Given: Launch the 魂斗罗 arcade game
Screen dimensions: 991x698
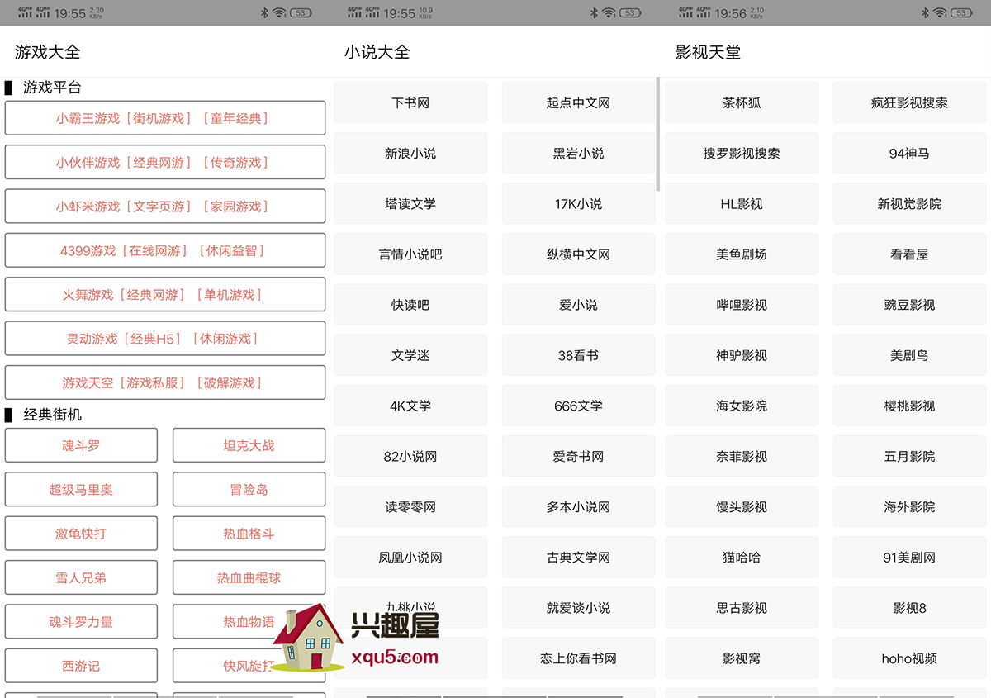Looking at the screenshot, I should point(81,445).
